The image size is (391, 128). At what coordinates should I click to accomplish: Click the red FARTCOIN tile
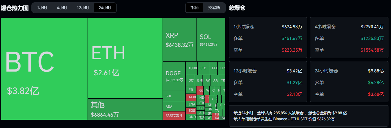[174, 115]
